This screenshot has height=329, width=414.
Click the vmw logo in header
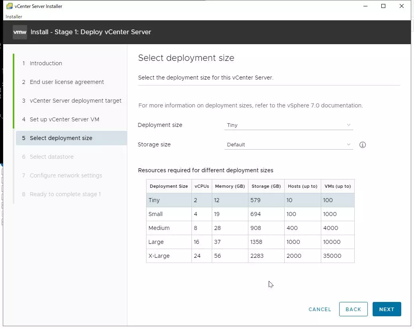[20, 32]
